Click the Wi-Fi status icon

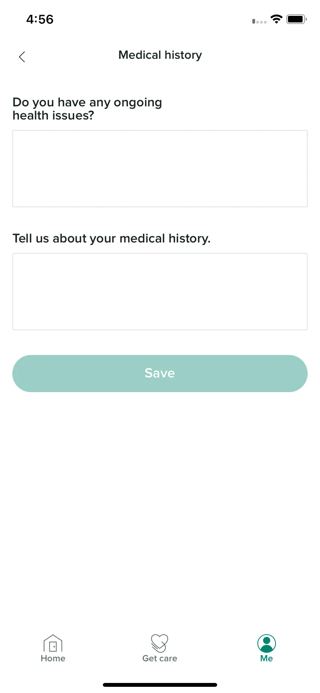click(276, 19)
